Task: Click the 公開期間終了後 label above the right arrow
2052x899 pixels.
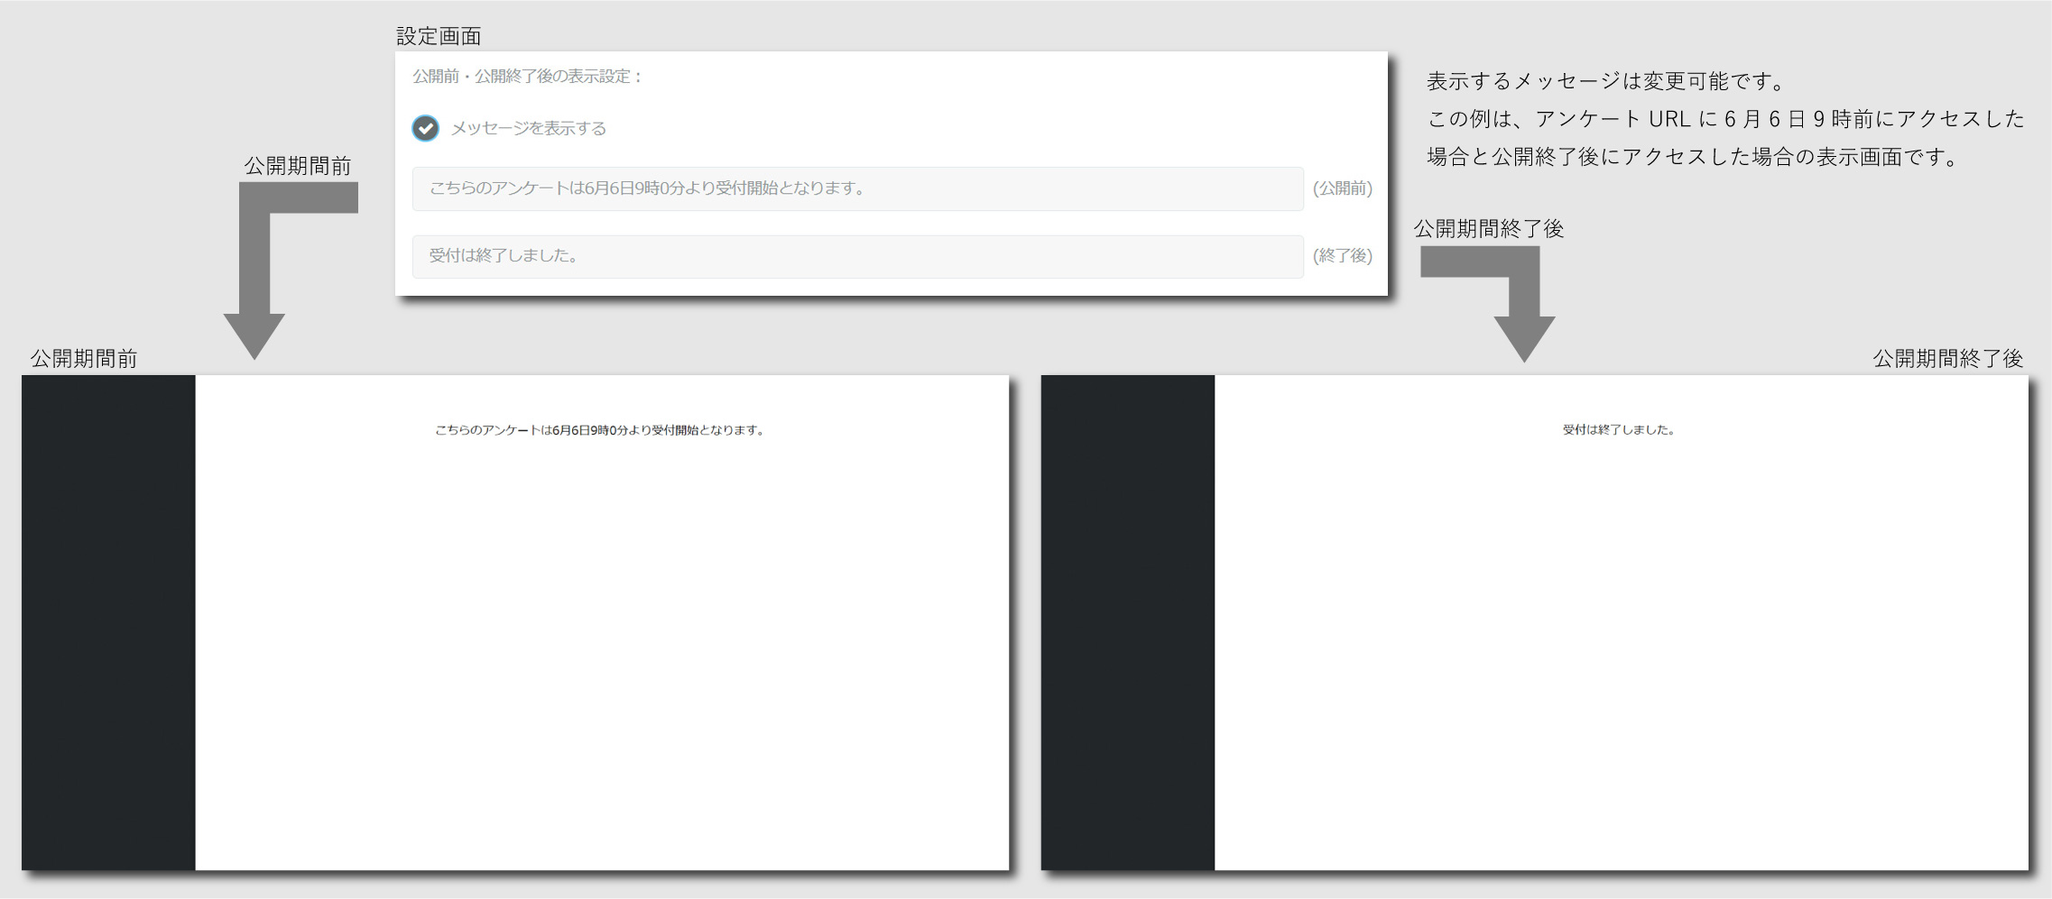Action: [x=1488, y=229]
